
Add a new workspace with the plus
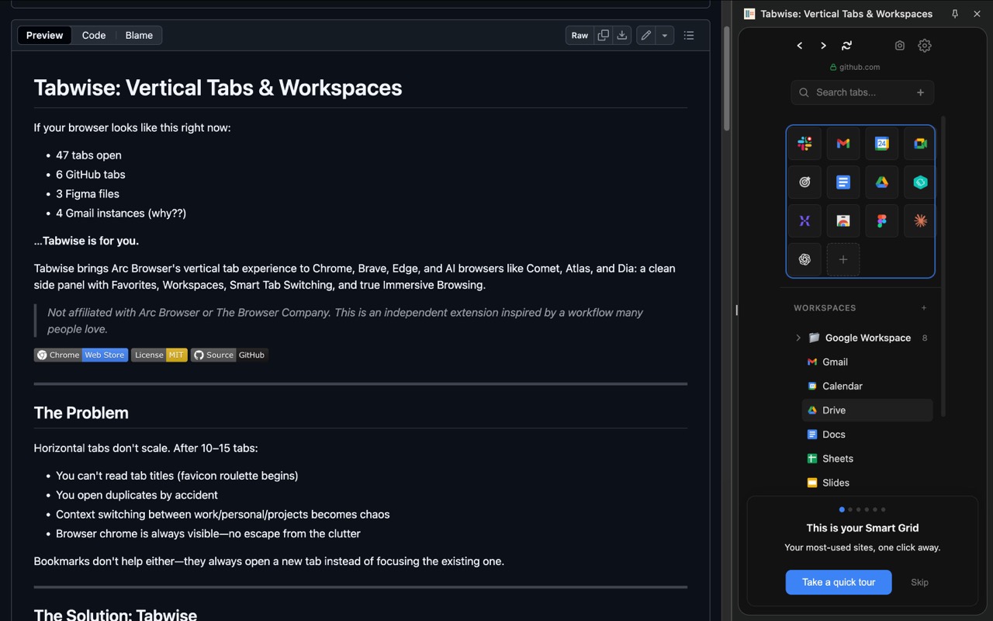coord(924,308)
